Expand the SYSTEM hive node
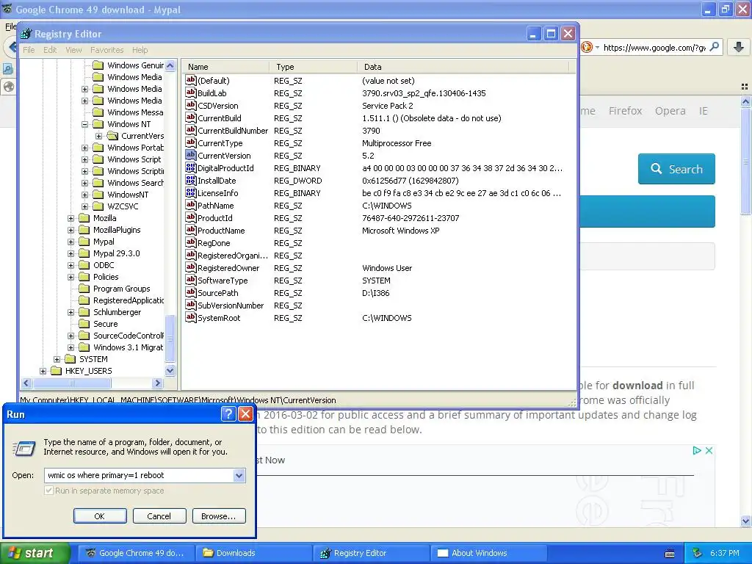 [x=57, y=359]
